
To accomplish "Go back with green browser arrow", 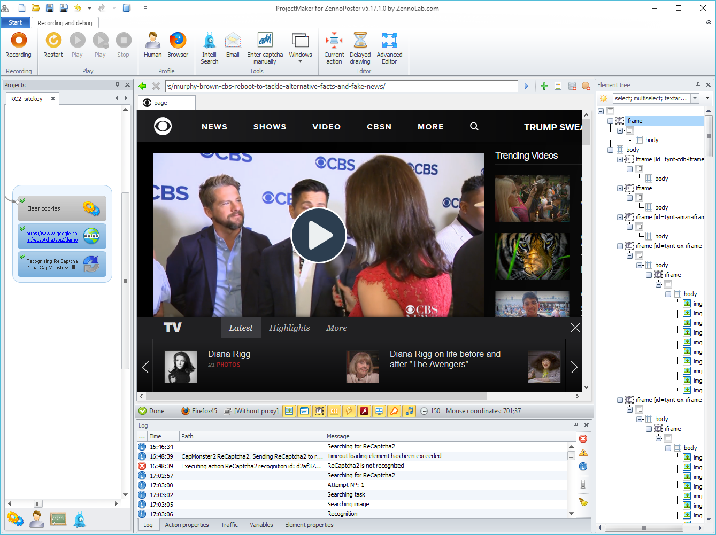I will point(142,86).
